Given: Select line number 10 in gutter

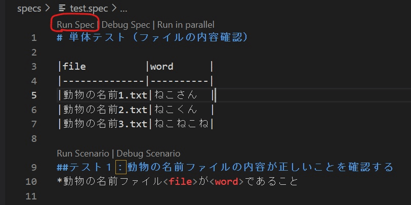Looking at the screenshot, I should 31,181.
